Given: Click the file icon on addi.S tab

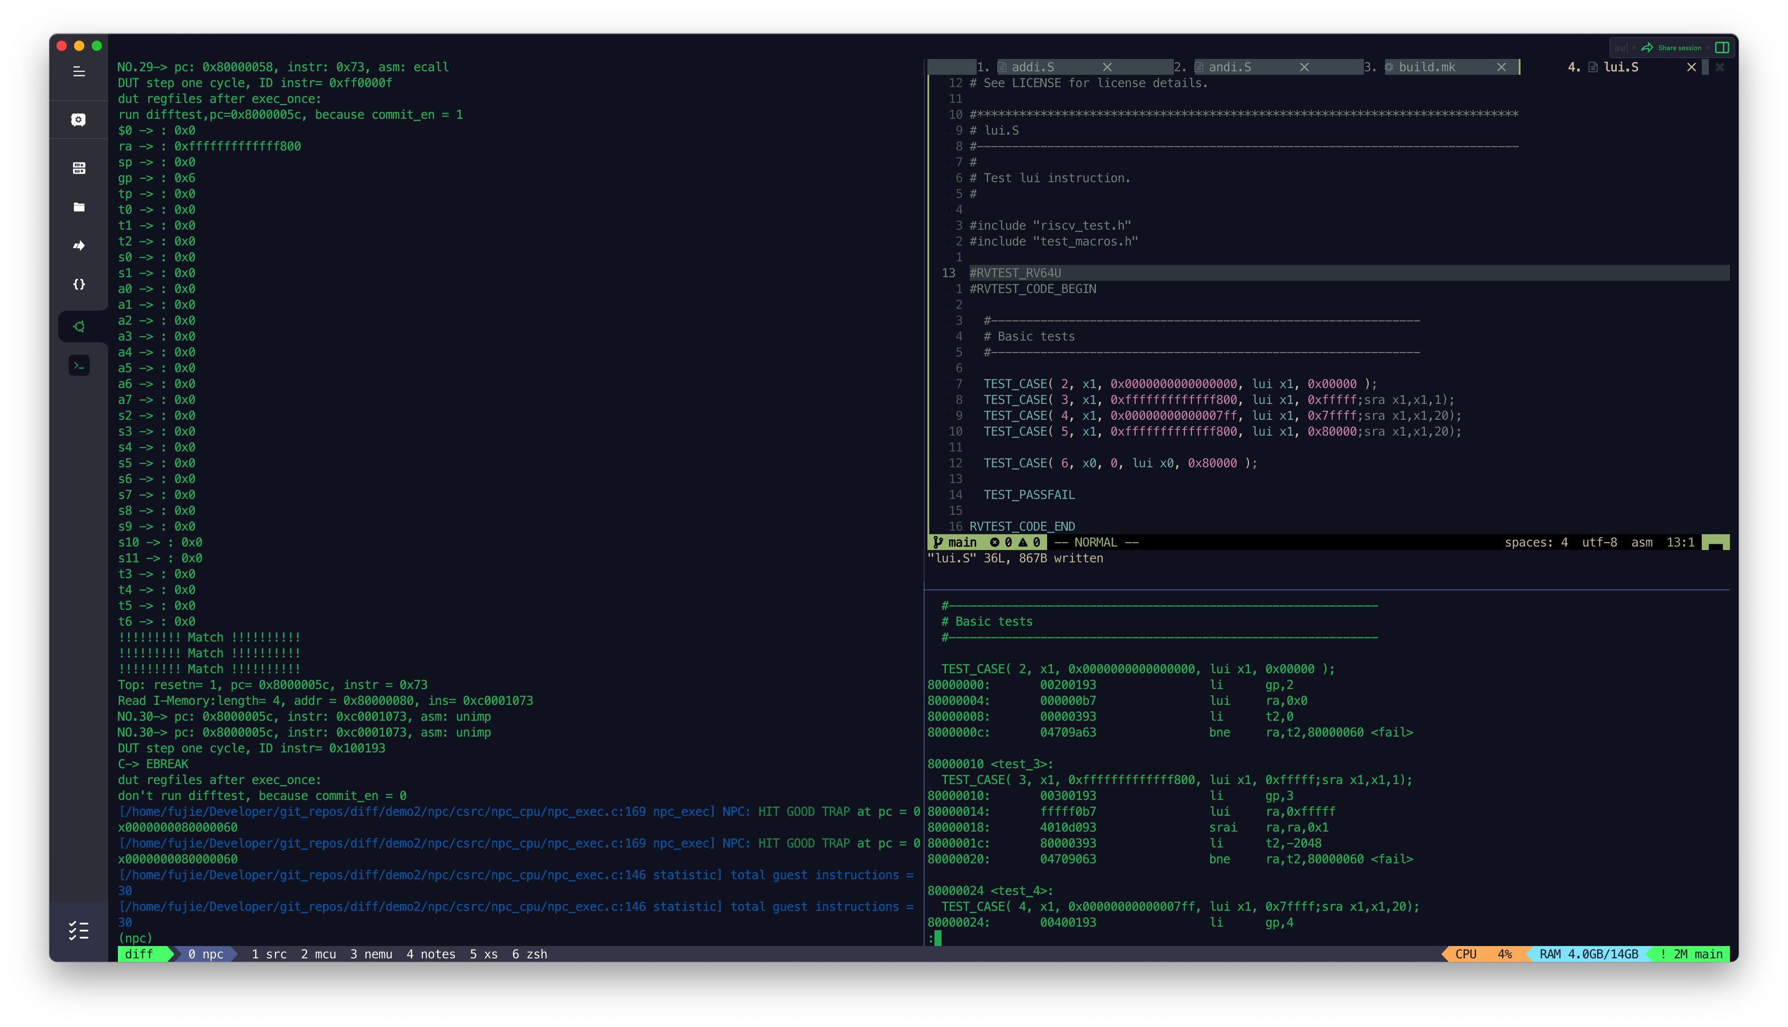Looking at the screenshot, I should coord(1001,67).
